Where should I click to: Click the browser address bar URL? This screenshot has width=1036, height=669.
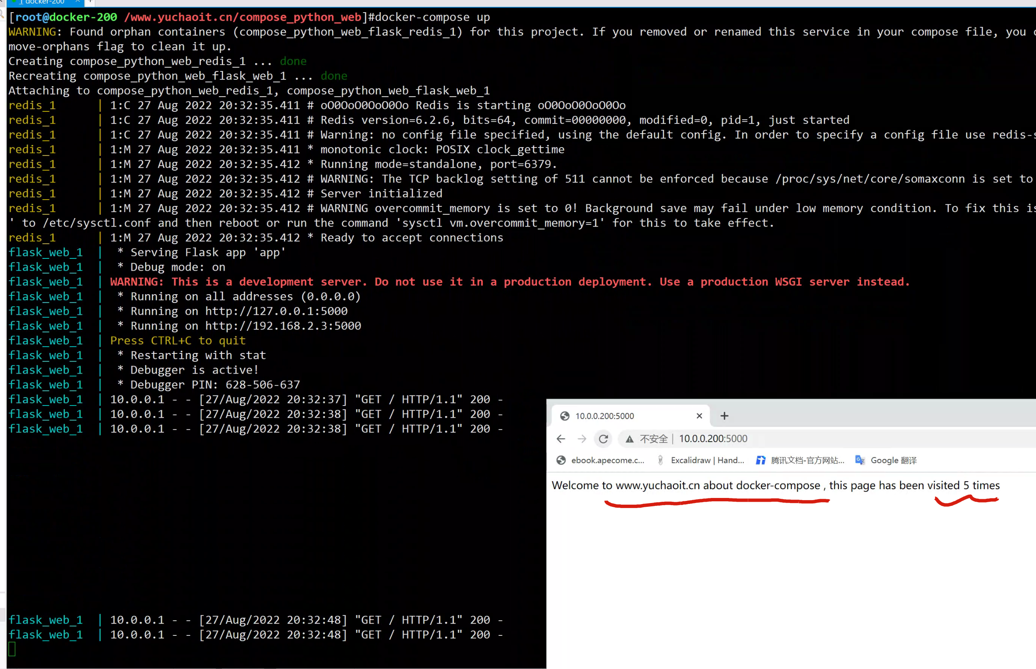click(x=713, y=439)
